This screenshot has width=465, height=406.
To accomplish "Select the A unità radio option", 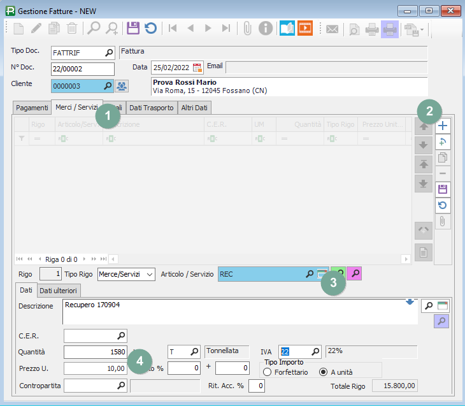I will coord(324,372).
